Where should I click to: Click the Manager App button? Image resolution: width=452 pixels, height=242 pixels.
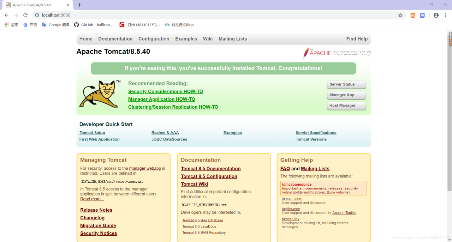coord(346,95)
